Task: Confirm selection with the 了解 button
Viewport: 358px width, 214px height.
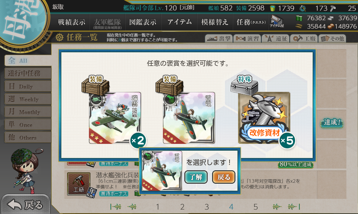Action: coord(196,177)
